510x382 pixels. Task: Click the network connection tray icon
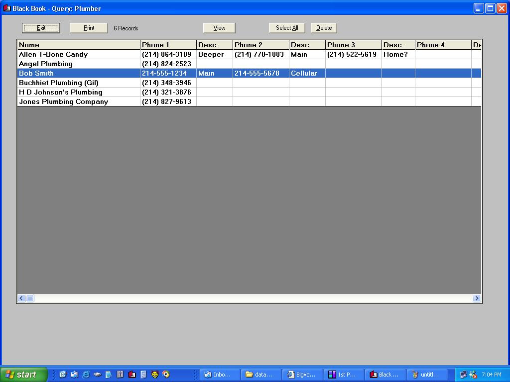(463, 375)
